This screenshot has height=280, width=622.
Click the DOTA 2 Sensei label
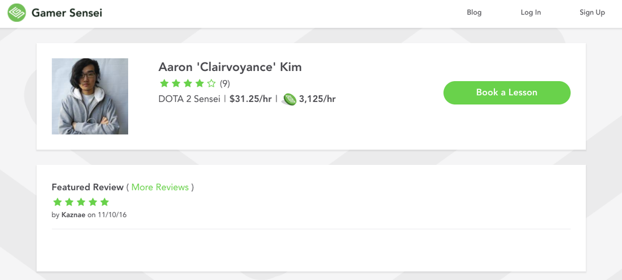(x=189, y=99)
